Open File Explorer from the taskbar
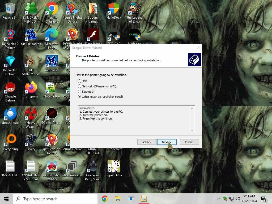The height and width of the screenshot is (204, 272). pos(118,199)
